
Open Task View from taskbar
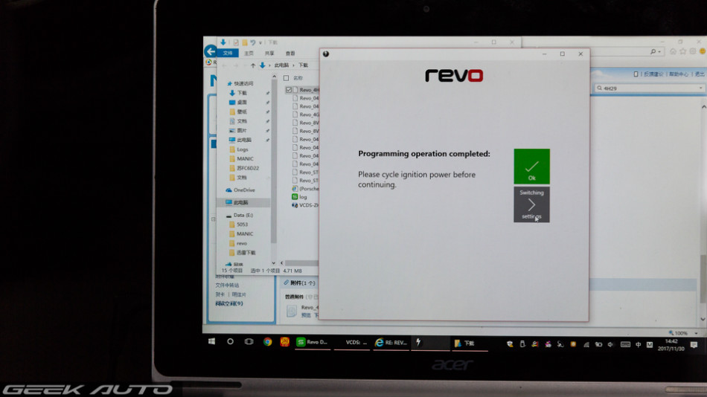249,341
